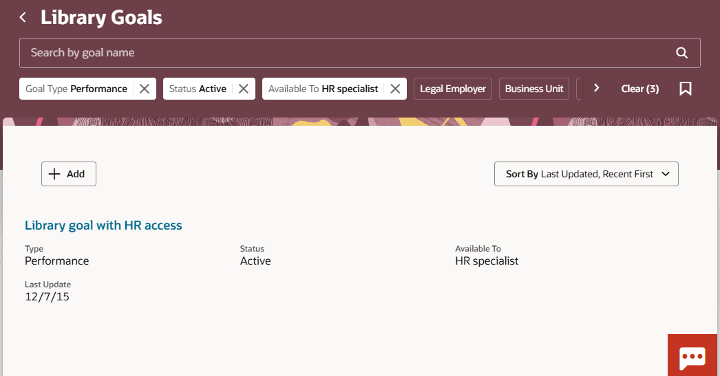Remove the Available To HR specialist filter
The width and height of the screenshot is (720, 376).
pyautogui.click(x=395, y=89)
